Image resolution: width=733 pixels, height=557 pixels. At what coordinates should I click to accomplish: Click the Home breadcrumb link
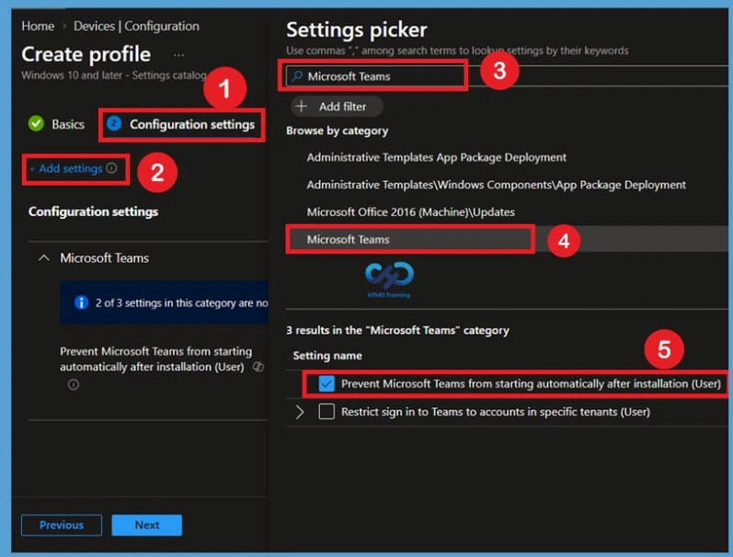[x=38, y=26]
